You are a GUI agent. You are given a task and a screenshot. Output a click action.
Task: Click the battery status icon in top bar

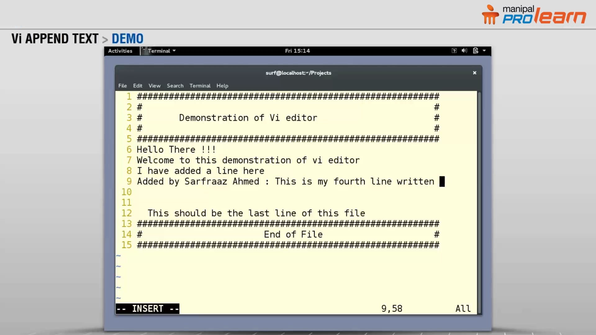tap(475, 51)
